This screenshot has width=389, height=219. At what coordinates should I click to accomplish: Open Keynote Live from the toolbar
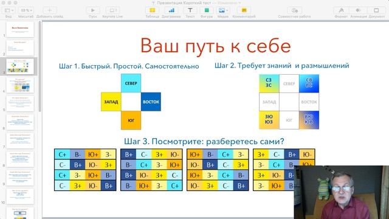click(x=112, y=10)
